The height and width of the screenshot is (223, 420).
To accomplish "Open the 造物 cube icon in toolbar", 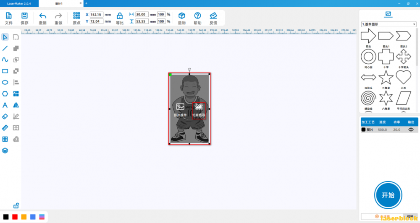I will pyautogui.click(x=181, y=16).
